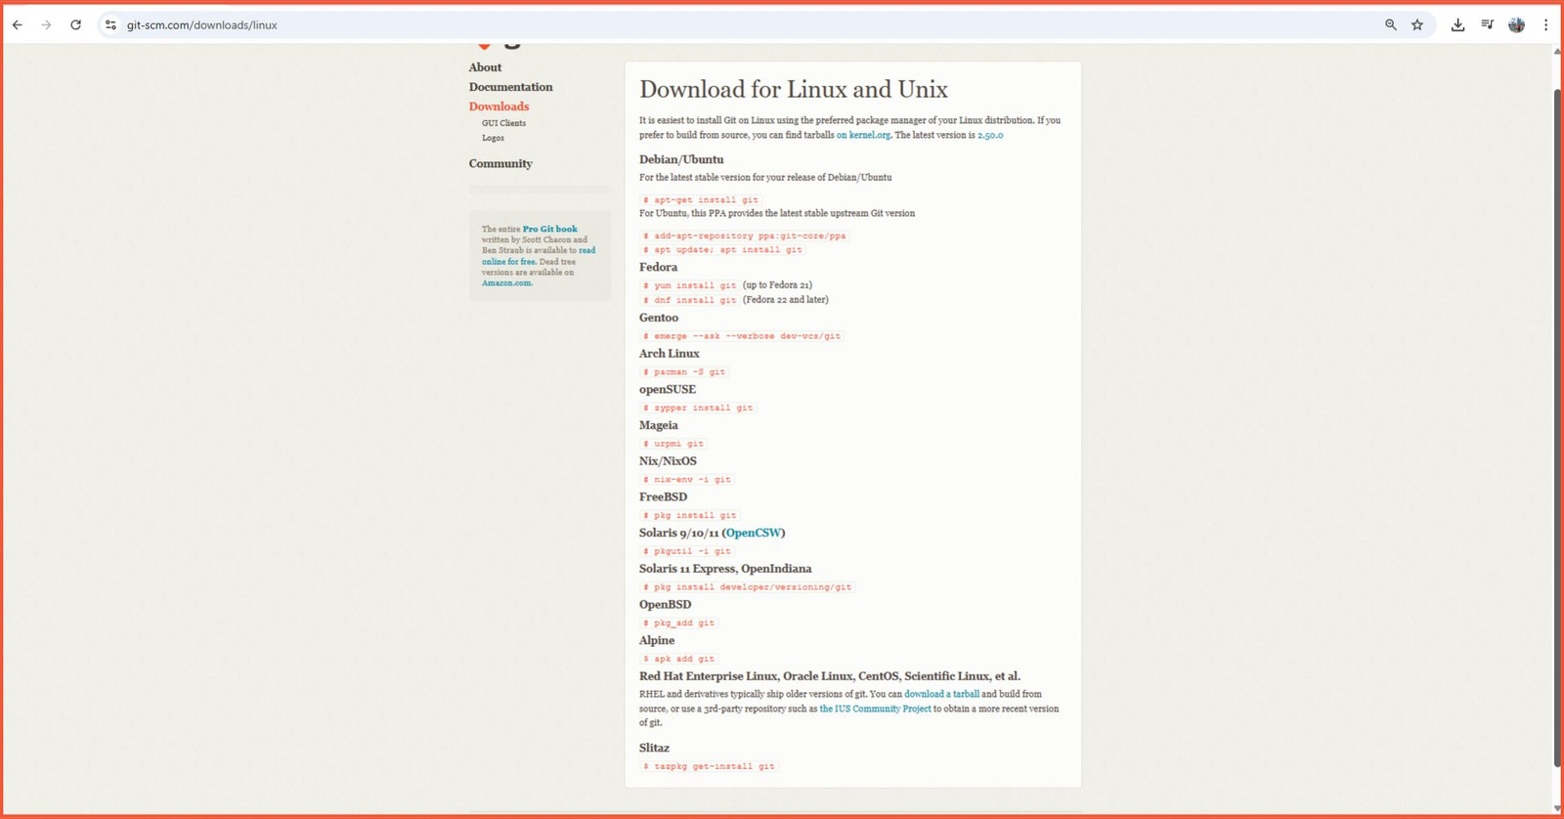Click the OpenBSD section heading
This screenshot has height=819, width=1564.
click(x=666, y=604)
